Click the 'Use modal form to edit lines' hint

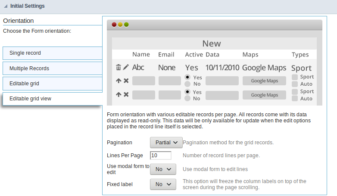click(x=215, y=169)
